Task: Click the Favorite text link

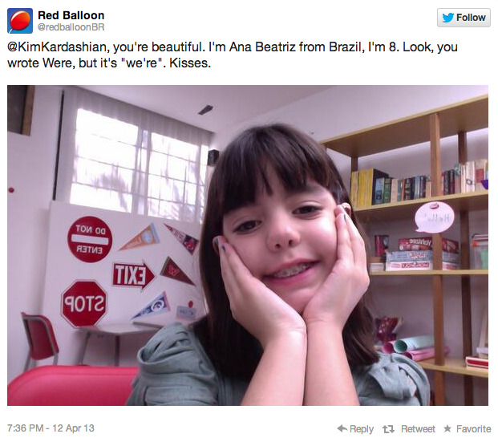Action: coord(473,429)
